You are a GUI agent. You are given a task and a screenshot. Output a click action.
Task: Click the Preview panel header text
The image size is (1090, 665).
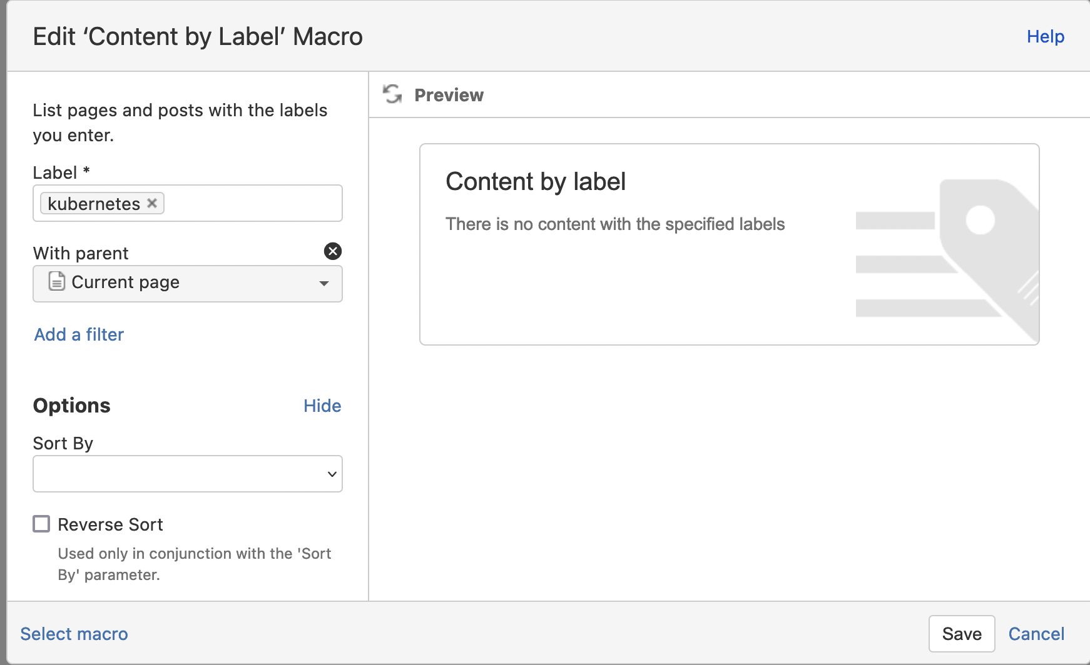click(x=449, y=95)
